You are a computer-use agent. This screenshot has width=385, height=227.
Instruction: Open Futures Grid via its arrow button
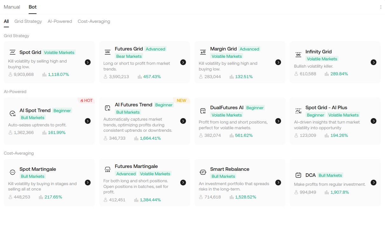pyautogui.click(x=183, y=62)
